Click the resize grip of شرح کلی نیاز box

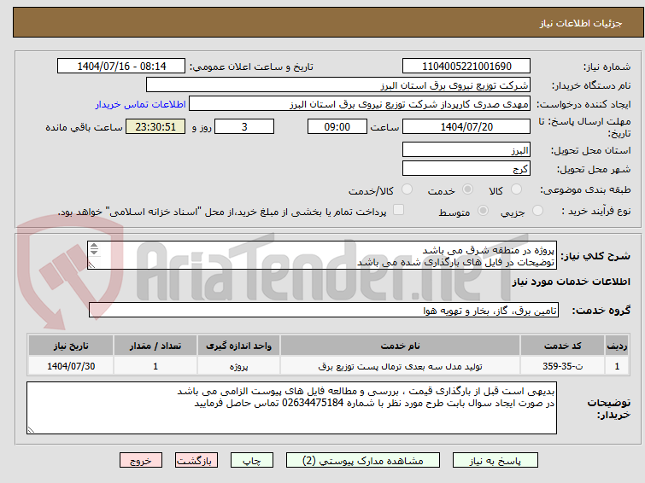pos(91,265)
